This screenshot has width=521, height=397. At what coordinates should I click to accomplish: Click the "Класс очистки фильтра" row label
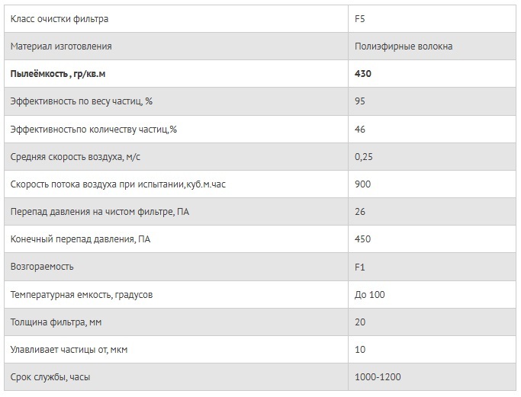(x=59, y=18)
